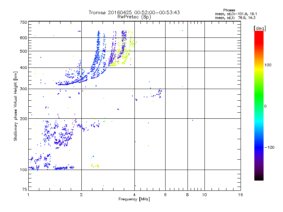
Task: Click the y-axis tick label '500'
Action: click(23, 51)
